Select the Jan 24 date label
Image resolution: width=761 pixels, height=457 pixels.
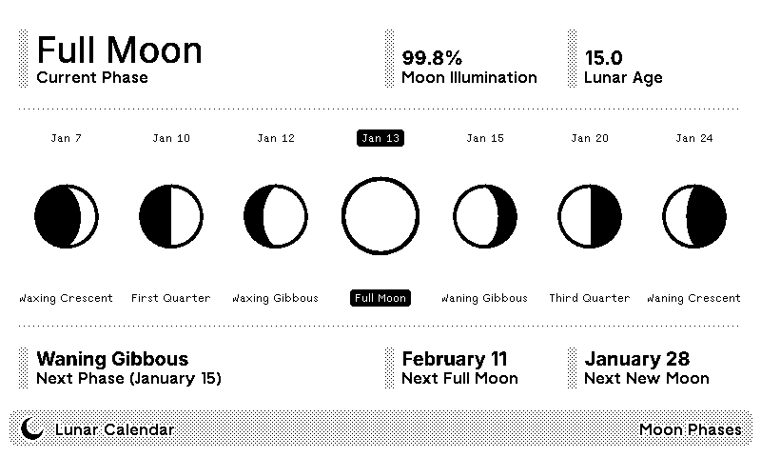click(694, 138)
